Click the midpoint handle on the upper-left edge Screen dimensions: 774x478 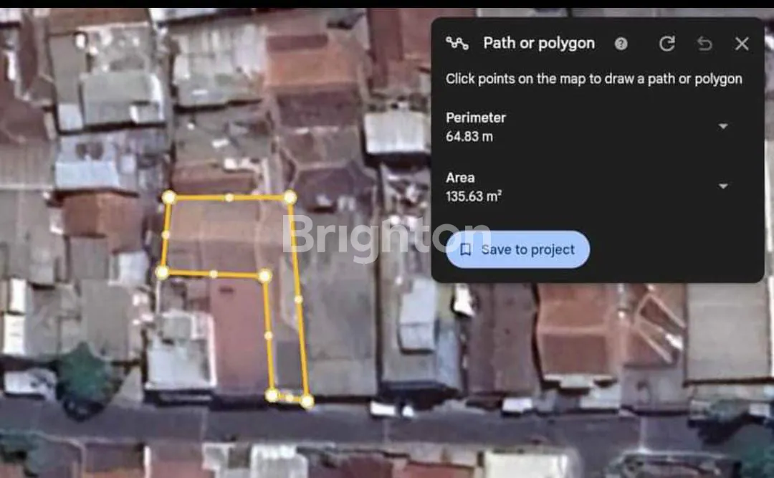166,234
